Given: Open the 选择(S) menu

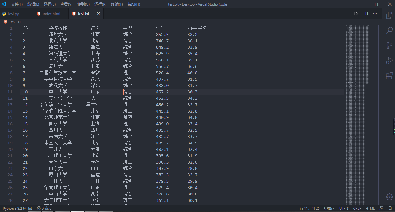Looking at the screenshot, I should click(x=50, y=4).
